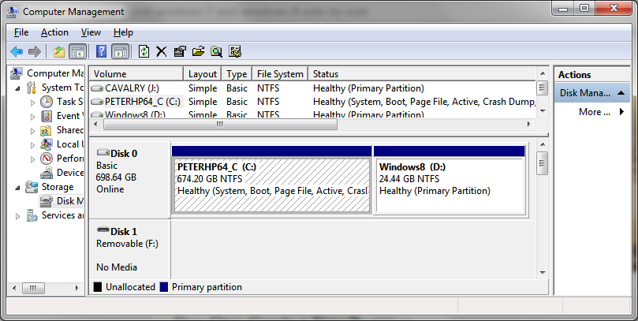The width and height of the screenshot is (638, 321).
Task: Click the Refresh toolbar icon
Action: click(x=144, y=52)
